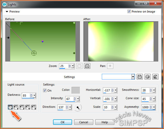164x129 pixels.
Task: Select light source 4 button
Action: click(x=28, y=107)
